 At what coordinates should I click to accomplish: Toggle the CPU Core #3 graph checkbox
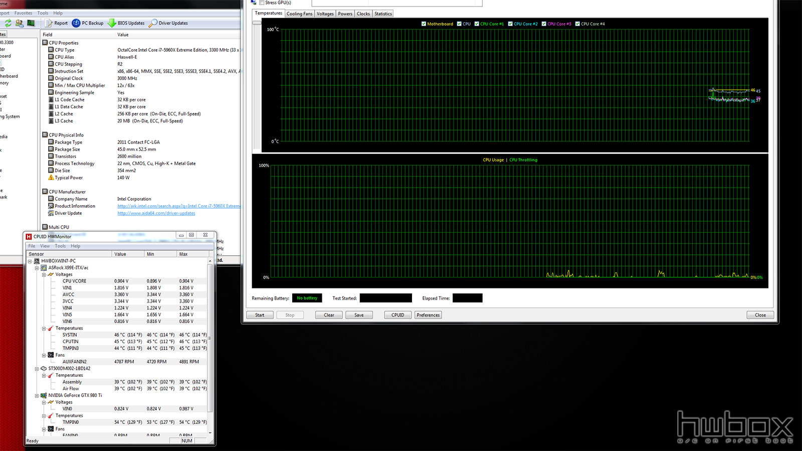(x=544, y=24)
